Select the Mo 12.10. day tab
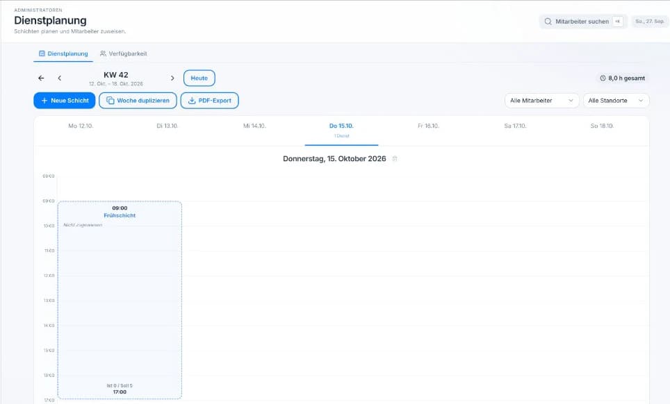The image size is (670, 404). pyautogui.click(x=81, y=126)
